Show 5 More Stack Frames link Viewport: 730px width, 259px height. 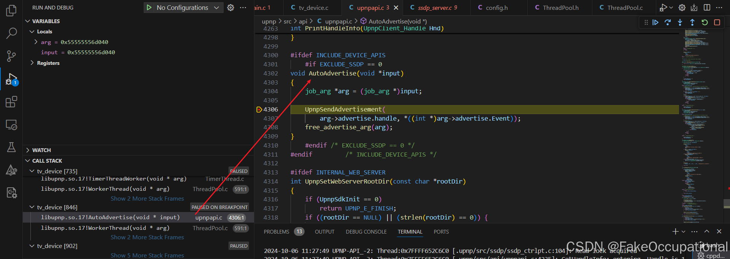click(x=147, y=255)
